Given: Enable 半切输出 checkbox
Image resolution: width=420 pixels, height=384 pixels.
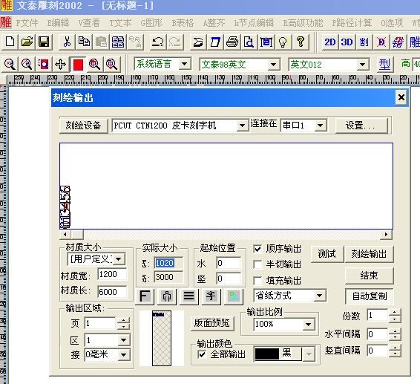Looking at the screenshot, I should [257, 264].
